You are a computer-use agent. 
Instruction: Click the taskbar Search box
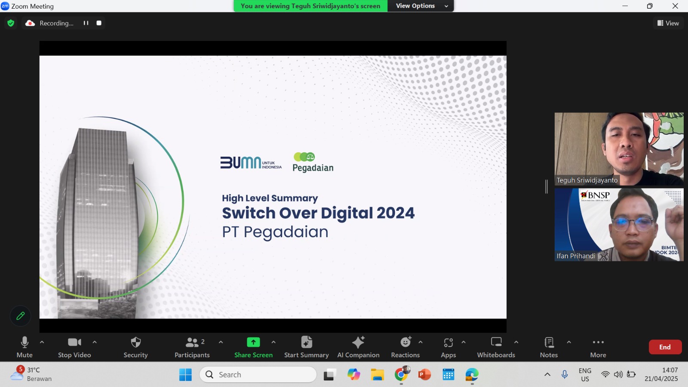point(258,375)
